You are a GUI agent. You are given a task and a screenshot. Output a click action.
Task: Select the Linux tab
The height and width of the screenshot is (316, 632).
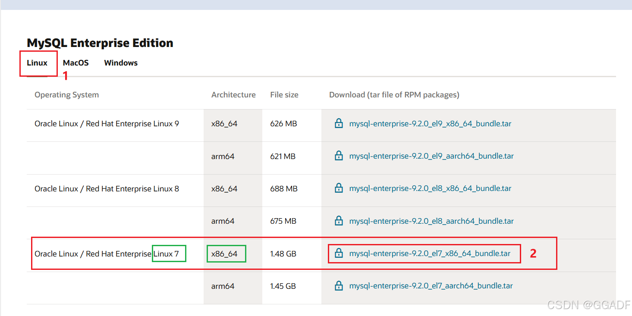[37, 63]
